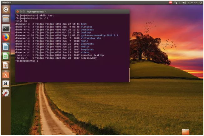Click the "Release.key" file name

[89, 58]
